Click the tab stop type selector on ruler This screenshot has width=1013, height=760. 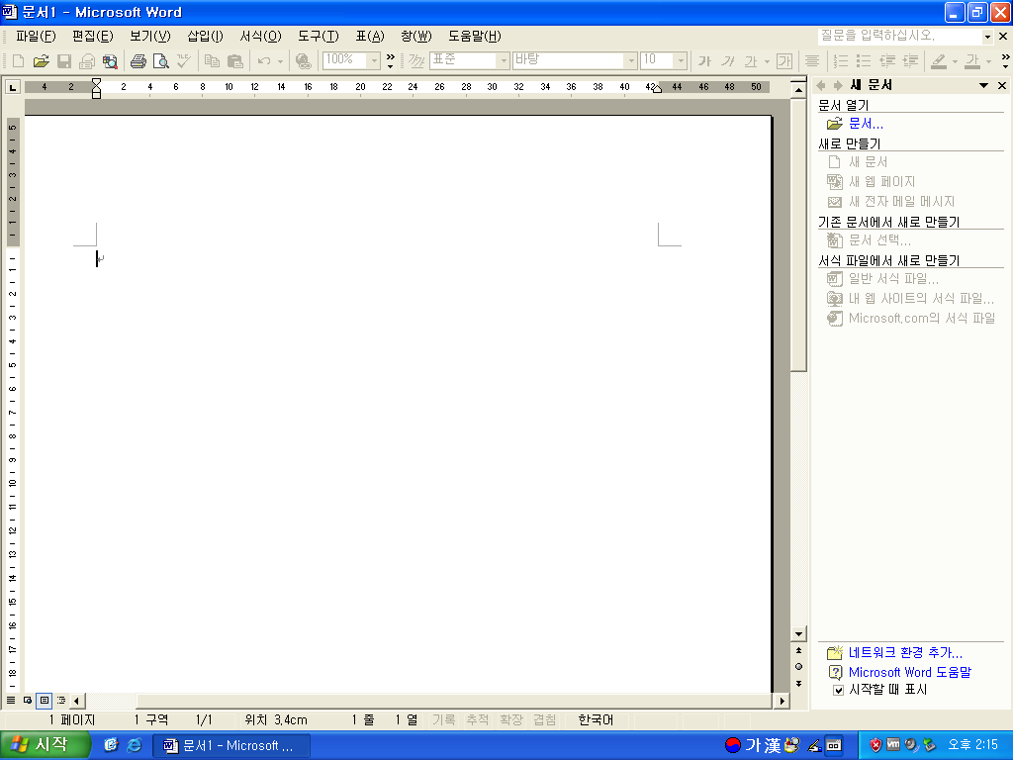click(12, 87)
